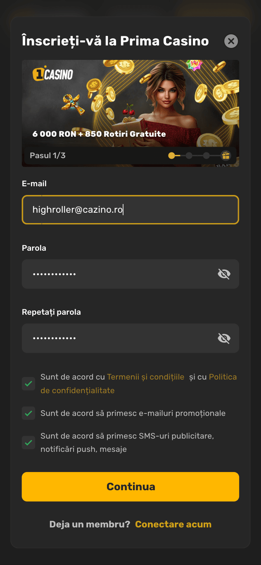Image resolution: width=261 pixels, height=565 pixels.
Task: Click the 1Casino logo in banner
Action: [53, 74]
